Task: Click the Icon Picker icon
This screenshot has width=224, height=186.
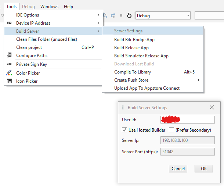Action: pos(9,81)
